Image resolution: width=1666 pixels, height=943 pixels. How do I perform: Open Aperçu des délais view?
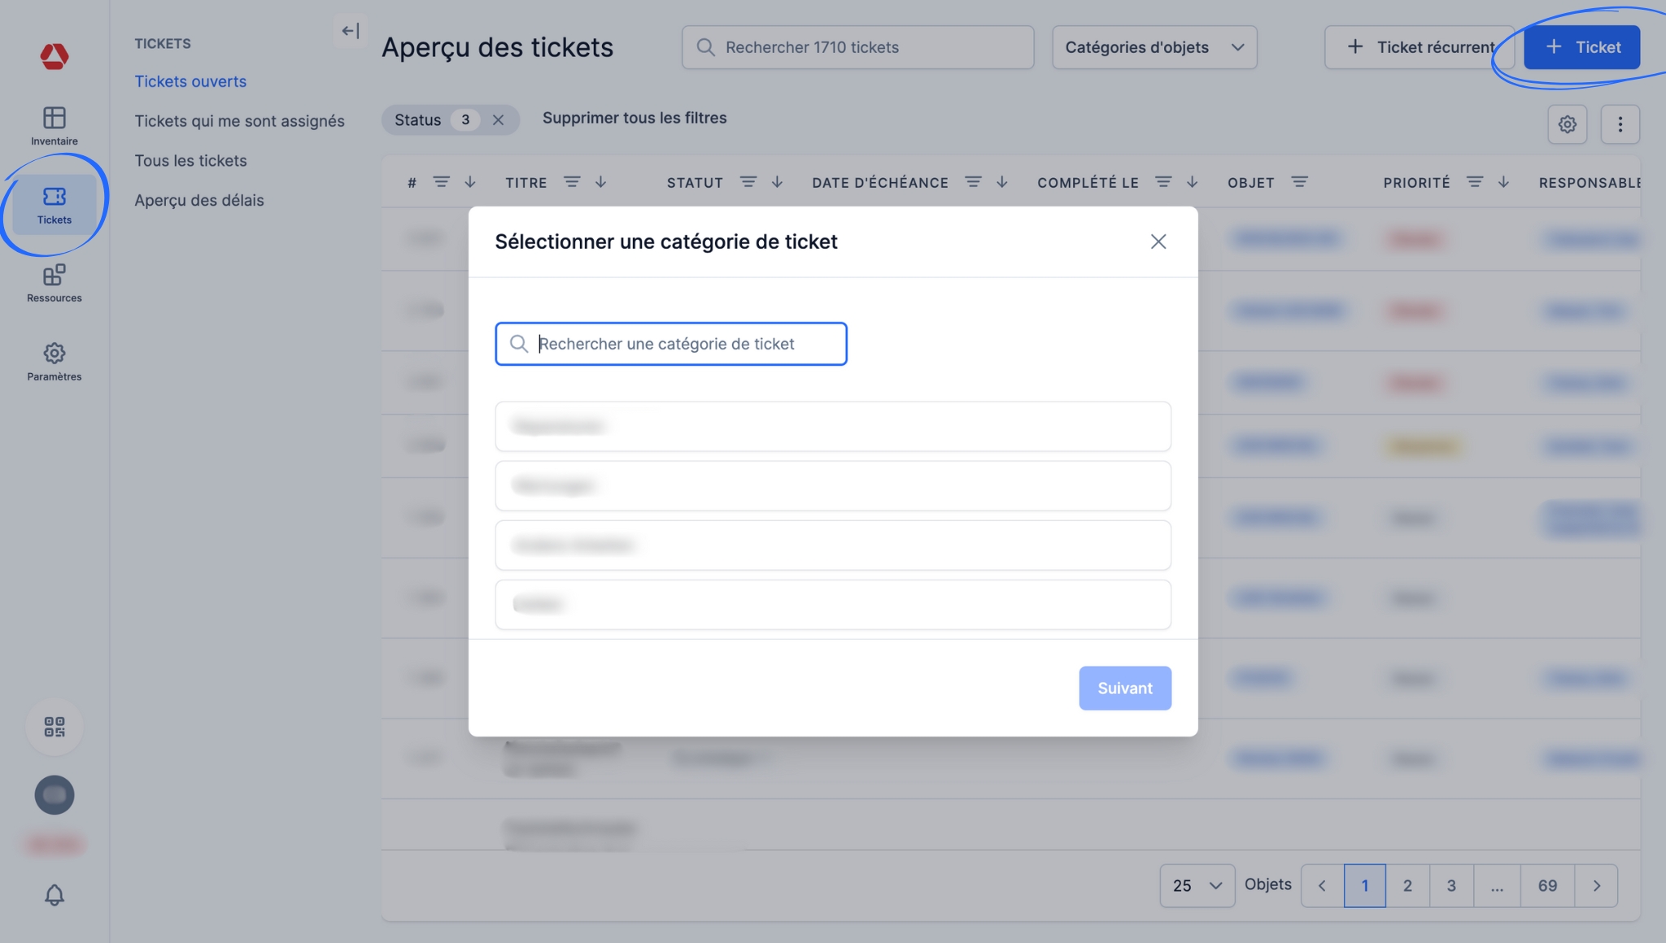coord(199,200)
